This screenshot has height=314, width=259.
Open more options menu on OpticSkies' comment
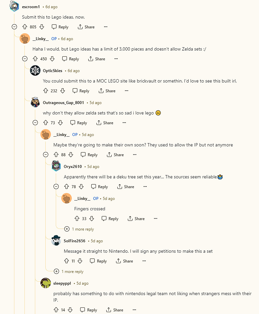click(x=126, y=91)
